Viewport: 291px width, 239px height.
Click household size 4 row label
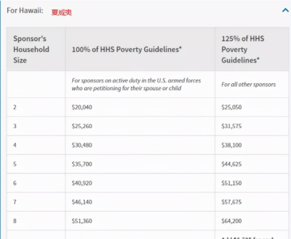pyautogui.click(x=15, y=145)
